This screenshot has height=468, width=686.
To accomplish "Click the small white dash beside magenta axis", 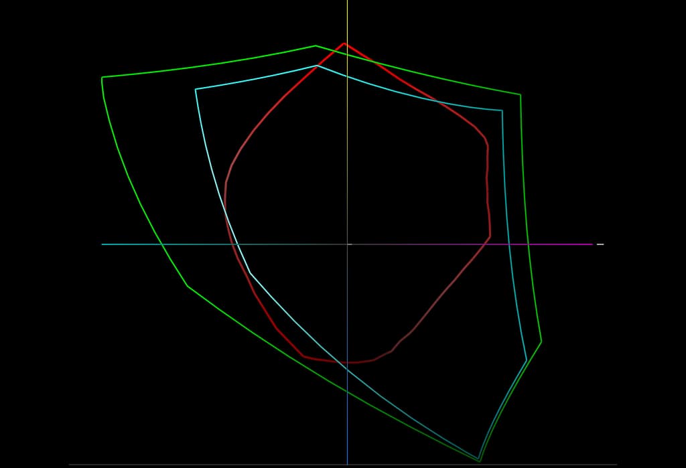I will pyautogui.click(x=600, y=244).
